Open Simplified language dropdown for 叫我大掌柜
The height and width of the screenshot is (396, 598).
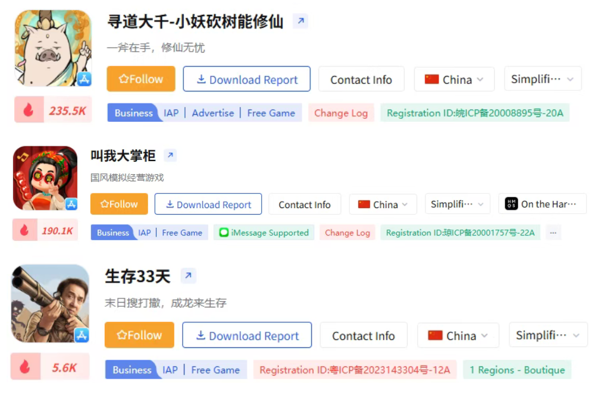click(x=457, y=204)
